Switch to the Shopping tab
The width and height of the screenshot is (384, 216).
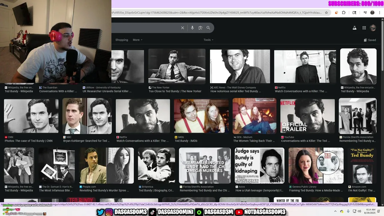coord(122,40)
